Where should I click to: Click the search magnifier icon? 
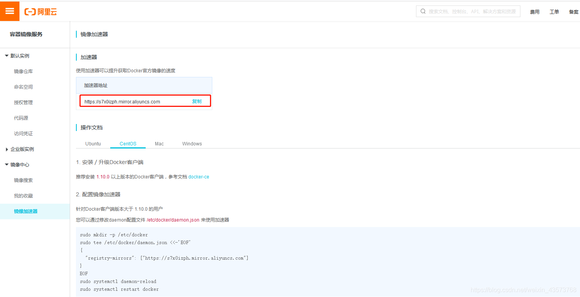click(423, 11)
